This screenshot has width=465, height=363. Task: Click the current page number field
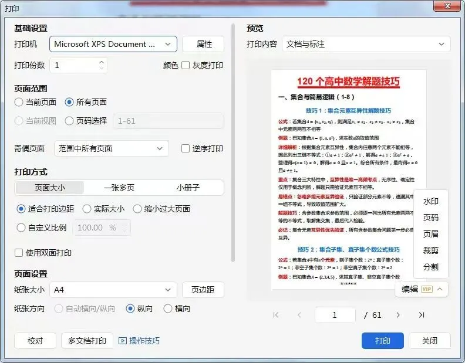335,315
